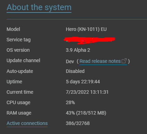Click the RAM usage label

[x=19, y=113]
